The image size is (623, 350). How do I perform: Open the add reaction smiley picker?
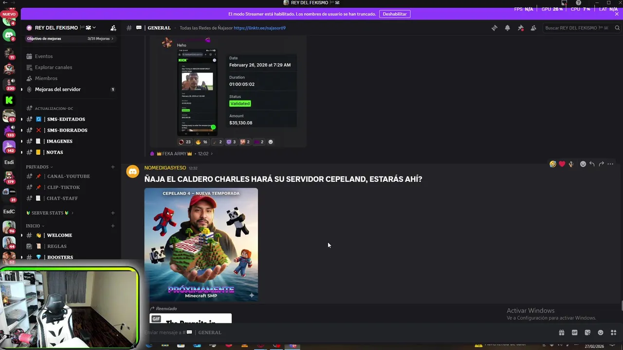pos(583,164)
